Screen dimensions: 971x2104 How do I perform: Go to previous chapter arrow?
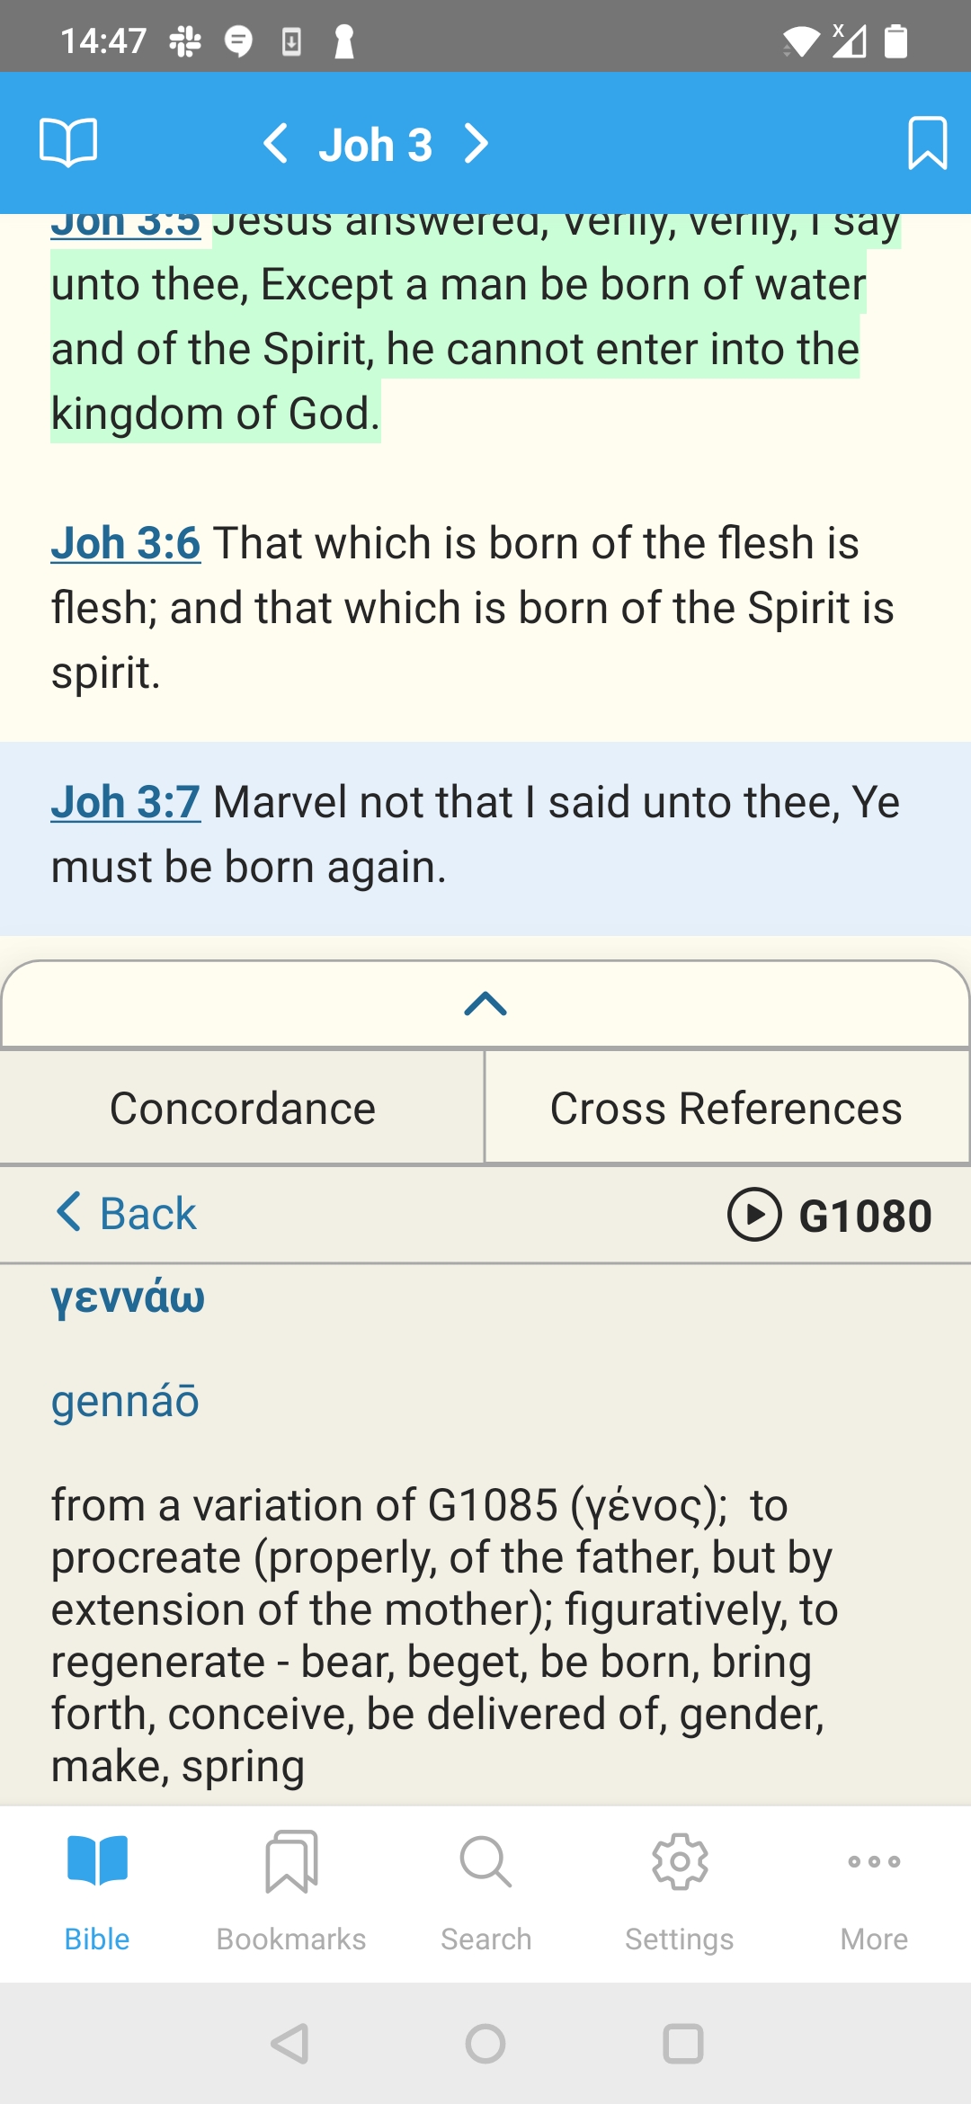tap(275, 144)
